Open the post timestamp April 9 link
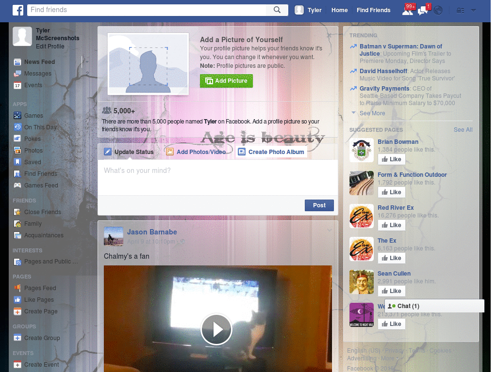Screen dimensions: 497x372 (x=151, y=242)
